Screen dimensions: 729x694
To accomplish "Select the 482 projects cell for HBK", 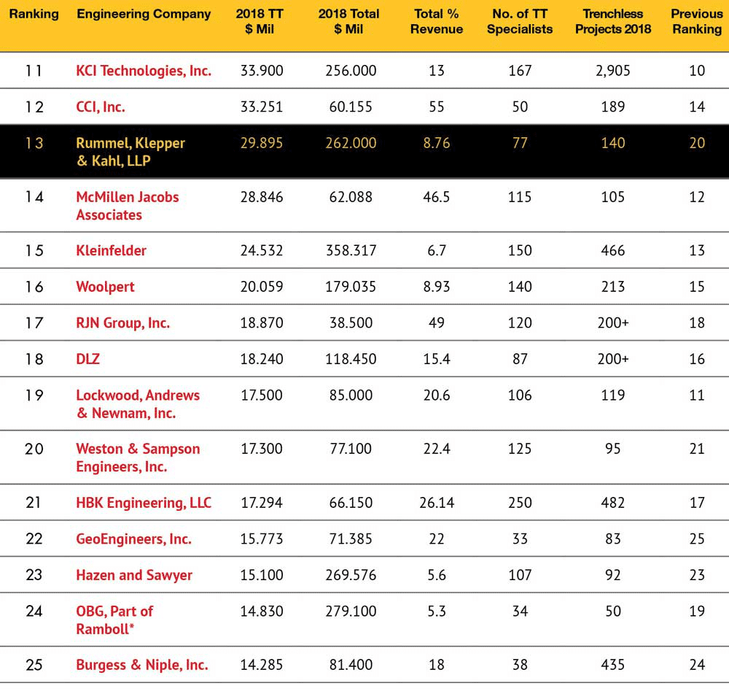I will coord(613,503).
